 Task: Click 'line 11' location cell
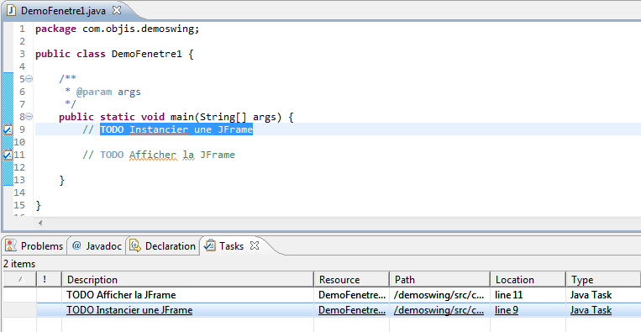tap(508, 295)
